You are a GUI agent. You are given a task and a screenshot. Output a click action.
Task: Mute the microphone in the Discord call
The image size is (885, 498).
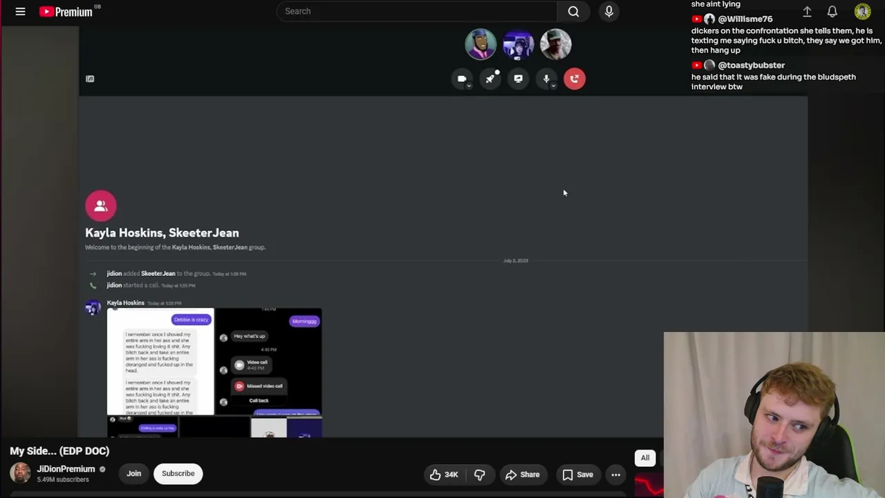coord(546,78)
